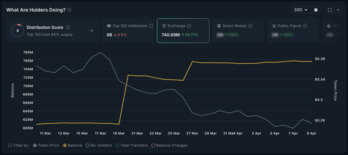Click the Exchange bank building icon
Image resolution: width=348 pixels, height=155 pixels.
[x=164, y=26]
